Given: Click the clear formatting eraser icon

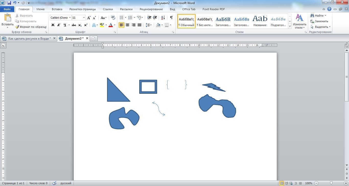Looking at the screenshot, I should point(113,18).
